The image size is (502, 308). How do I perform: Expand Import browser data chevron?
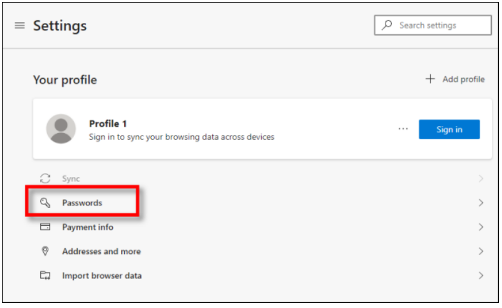481,276
